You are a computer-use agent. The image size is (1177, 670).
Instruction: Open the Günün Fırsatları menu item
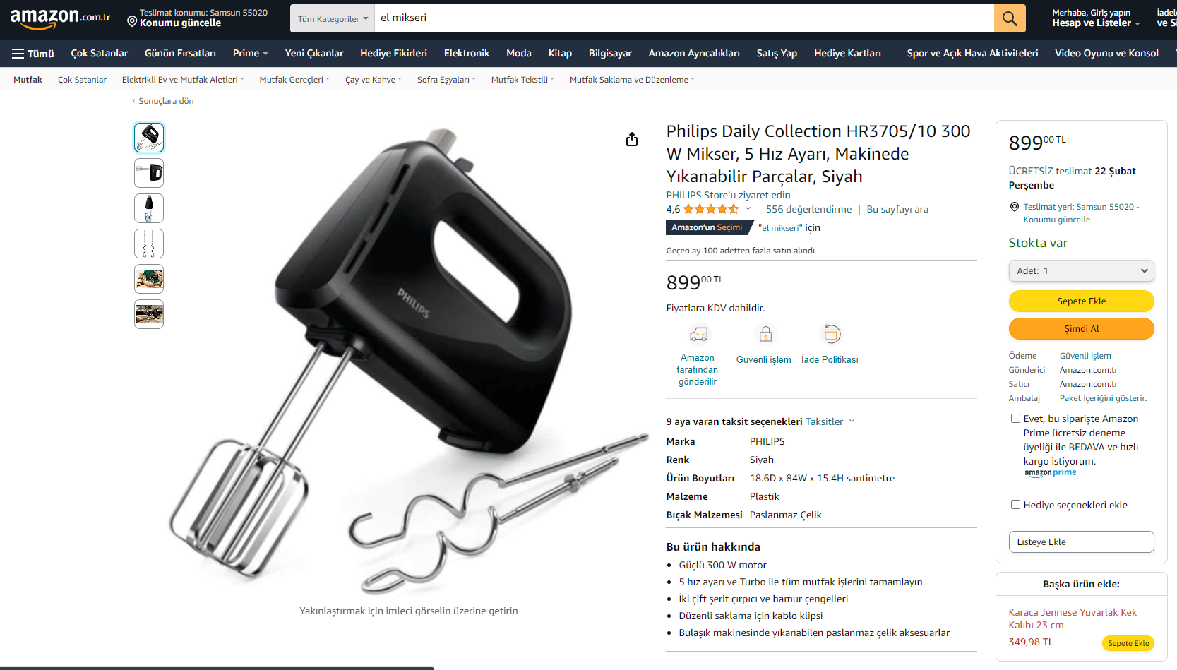click(x=180, y=54)
